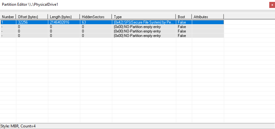
Task: Sort by the Number column header
Action: [x=8, y=17]
